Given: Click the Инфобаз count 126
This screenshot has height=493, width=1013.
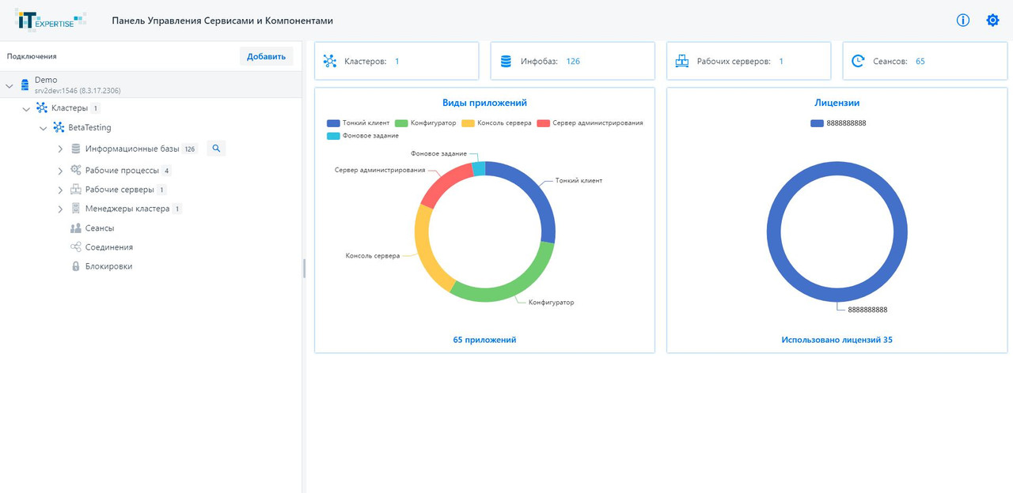Looking at the screenshot, I should [x=573, y=61].
